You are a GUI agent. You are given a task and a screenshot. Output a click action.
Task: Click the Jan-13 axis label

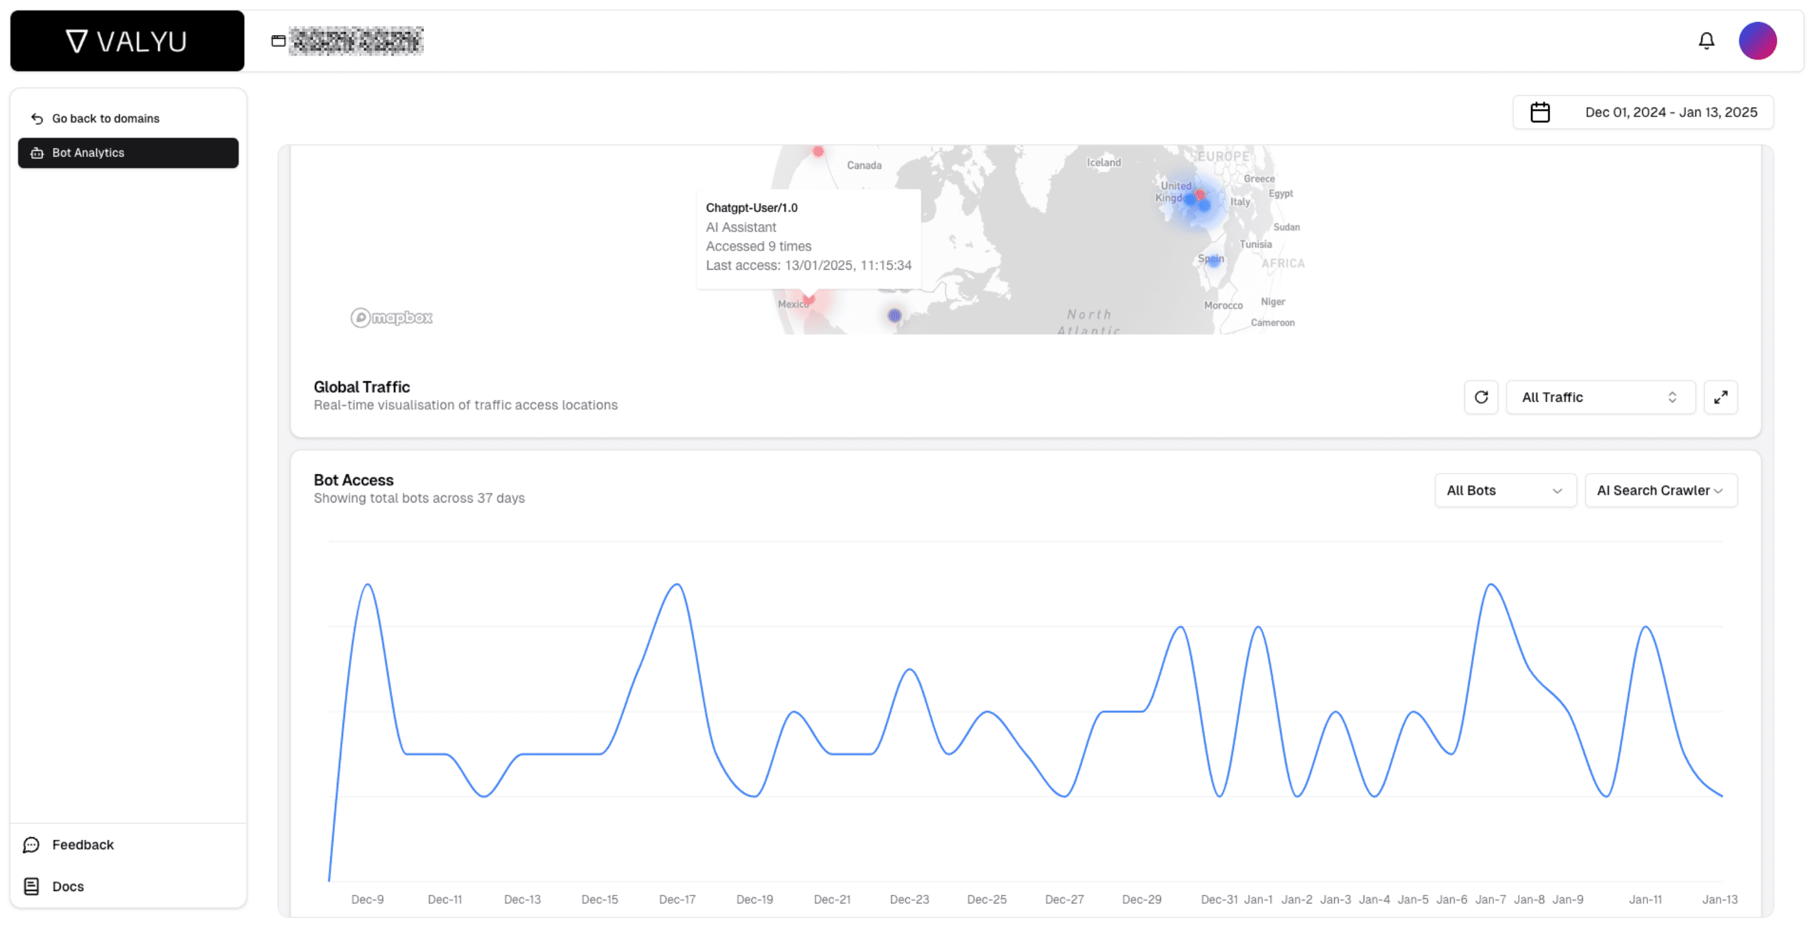click(1720, 899)
